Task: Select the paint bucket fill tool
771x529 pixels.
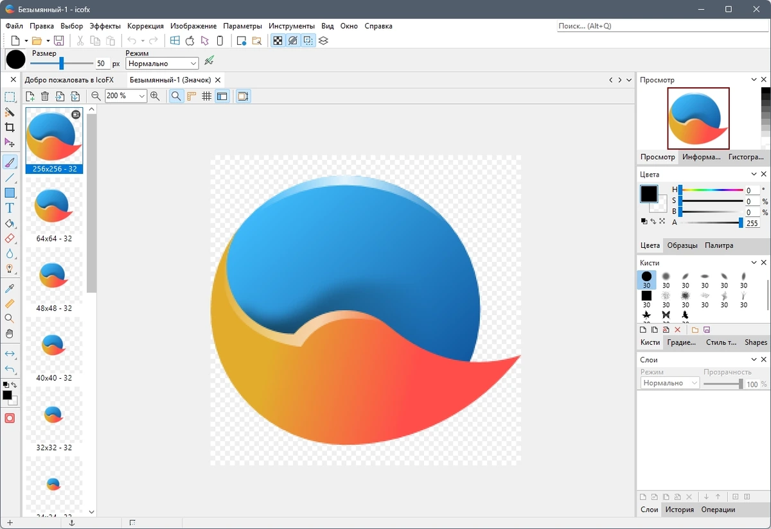Action: tap(10, 223)
